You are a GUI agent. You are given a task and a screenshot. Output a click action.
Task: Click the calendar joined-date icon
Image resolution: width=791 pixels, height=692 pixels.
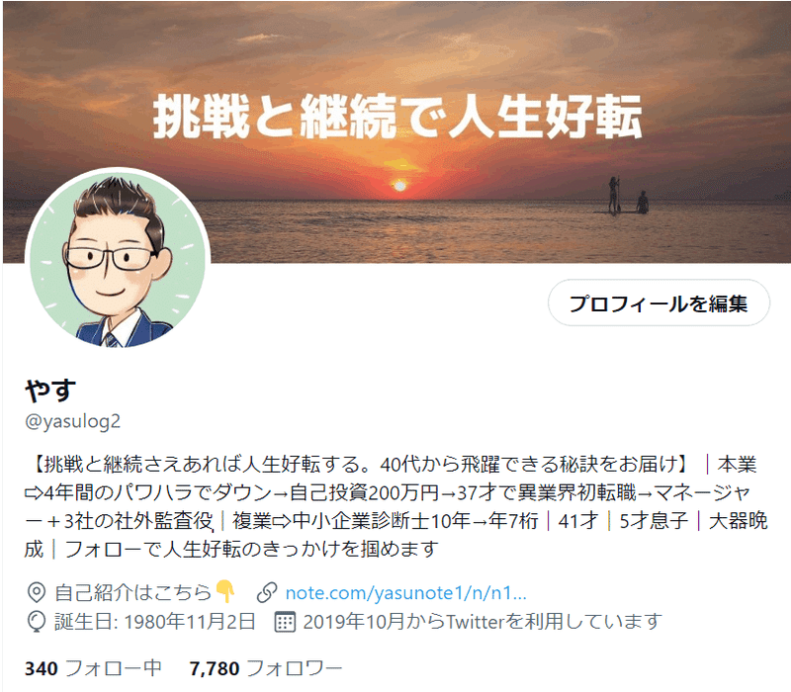[x=285, y=622]
